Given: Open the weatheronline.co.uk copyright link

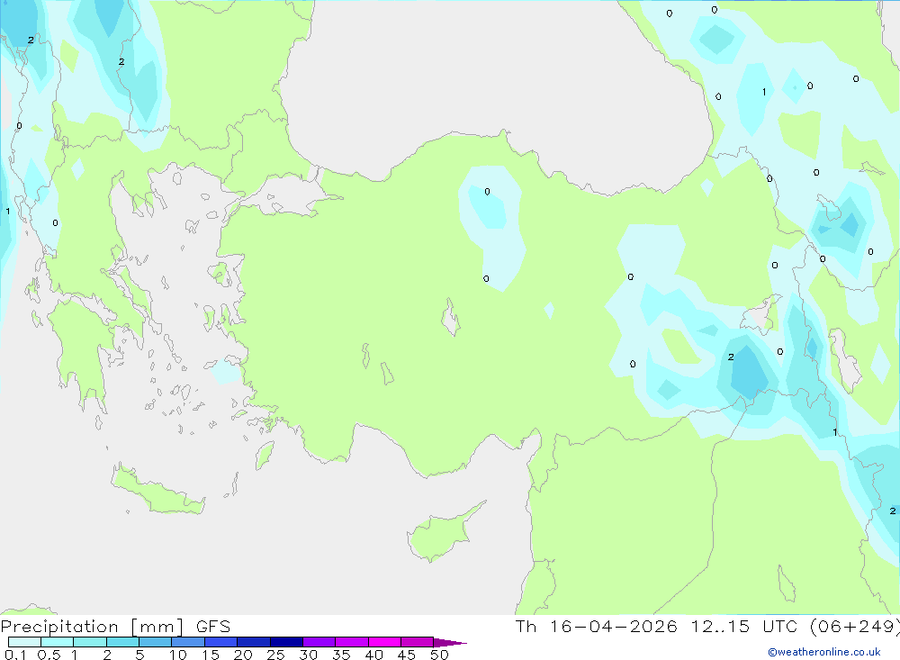Looking at the screenshot, I should tap(824, 652).
